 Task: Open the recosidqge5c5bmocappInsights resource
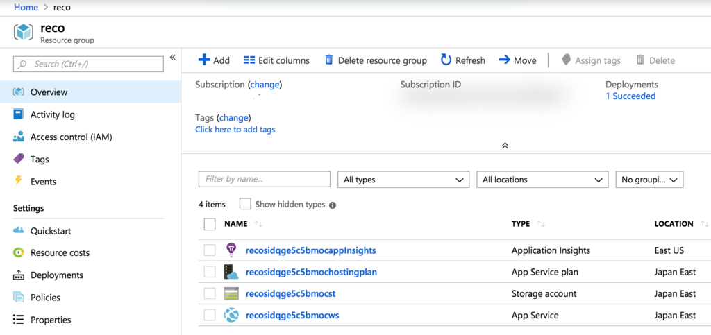310,250
